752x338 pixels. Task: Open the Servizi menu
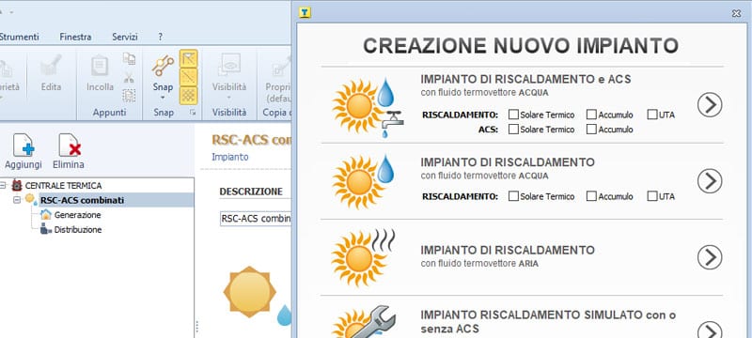tap(125, 37)
